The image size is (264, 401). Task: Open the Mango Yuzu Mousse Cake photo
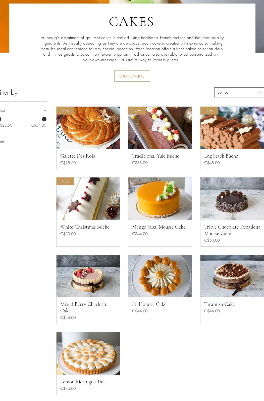point(160,199)
